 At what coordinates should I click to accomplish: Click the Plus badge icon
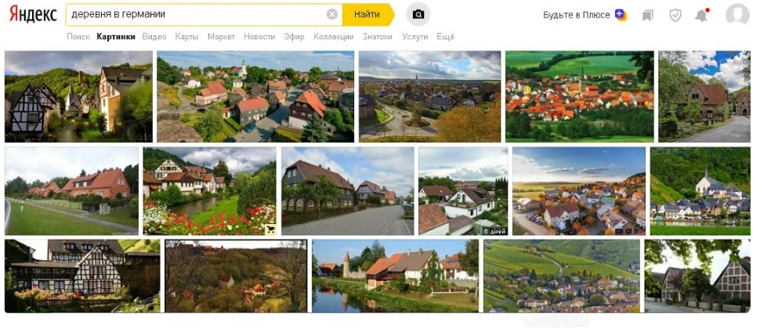pyautogui.click(x=621, y=14)
